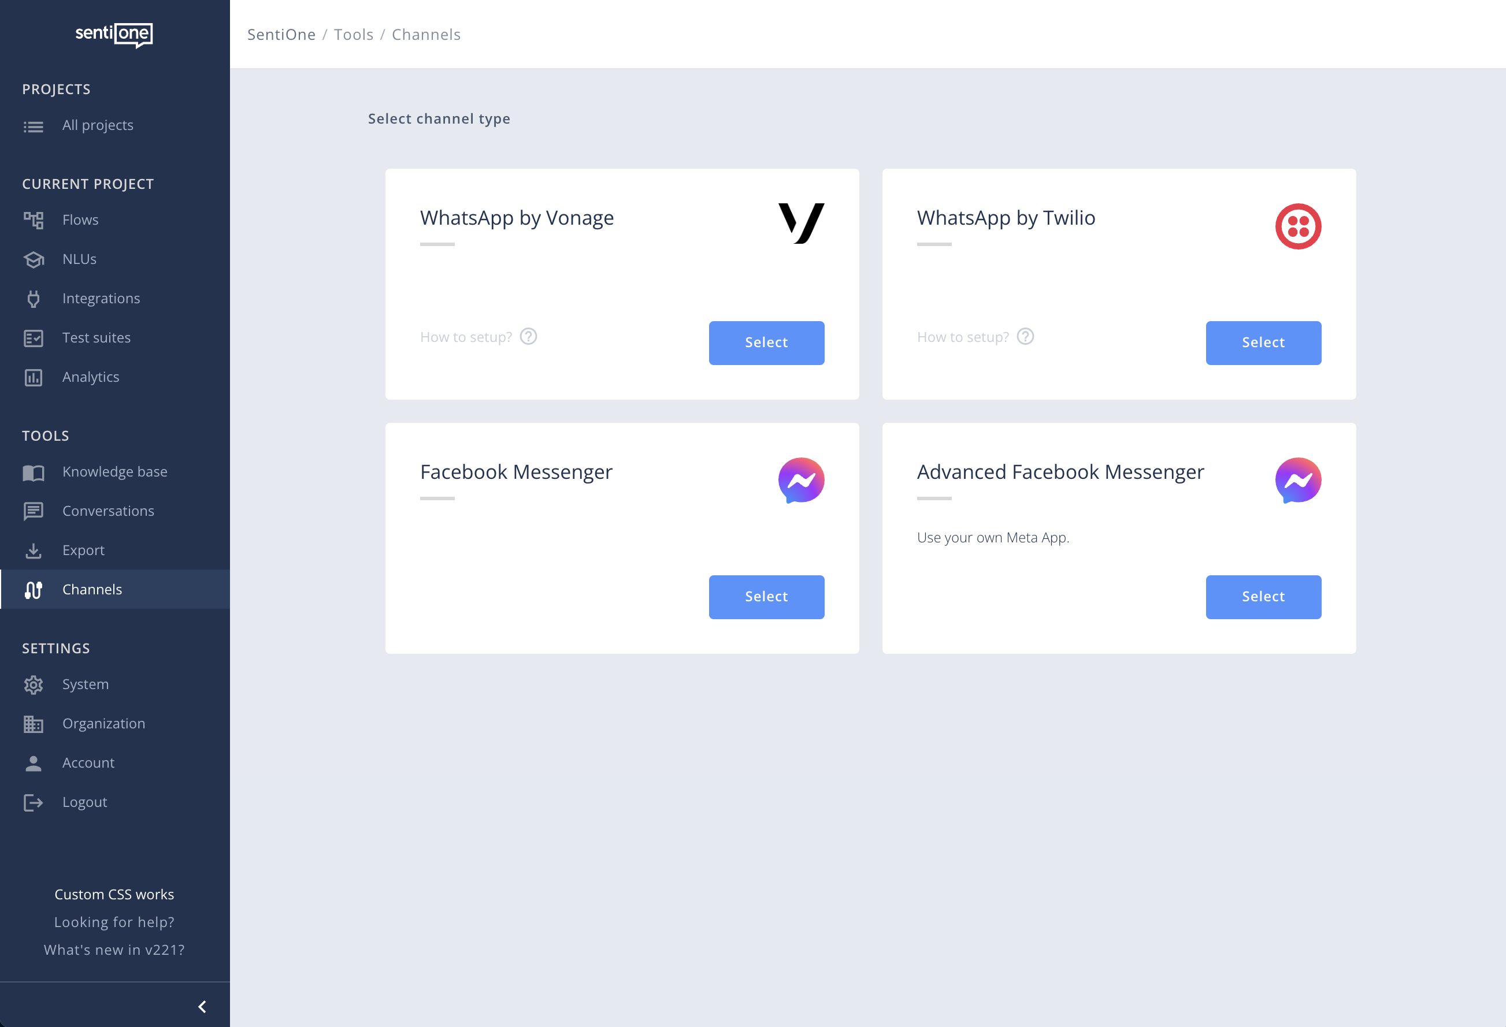Open Export using the download icon
The width and height of the screenshot is (1506, 1027).
pyautogui.click(x=33, y=550)
